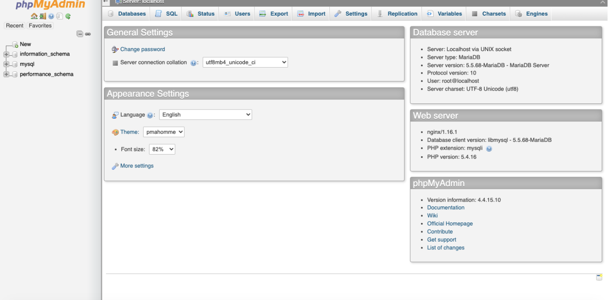
Task: Expand the performance_schema tree node
Action: [x=6, y=75]
